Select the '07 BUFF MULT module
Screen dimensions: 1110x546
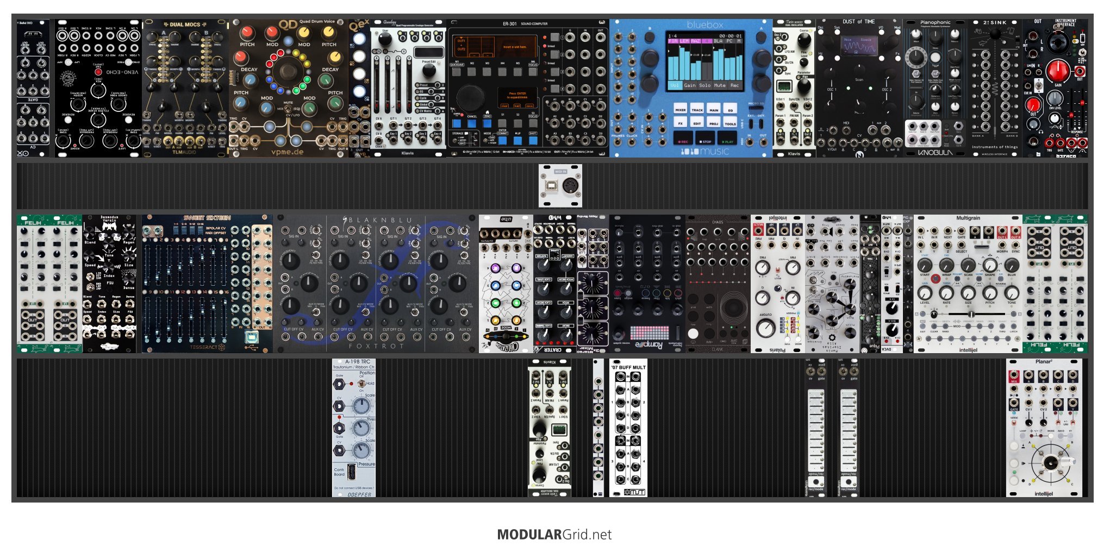(x=628, y=428)
